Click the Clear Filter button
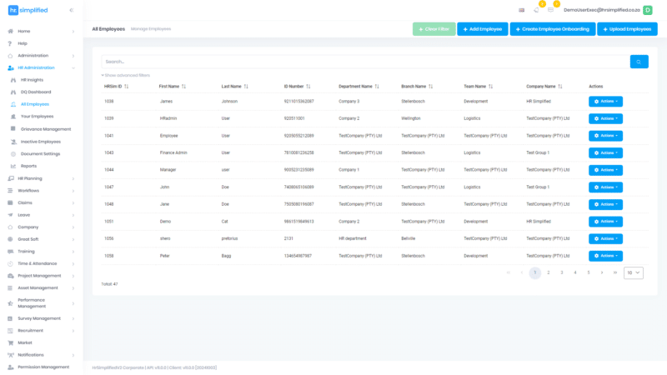The width and height of the screenshot is (667, 375). [x=434, y=29]
